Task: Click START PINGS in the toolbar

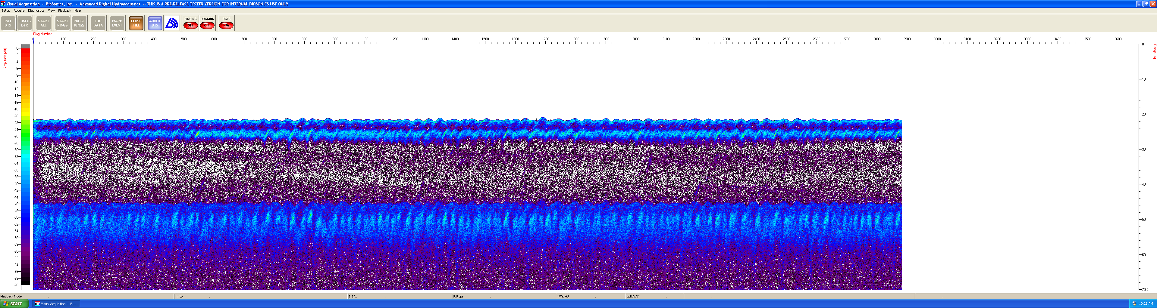Action: (62, 23)
